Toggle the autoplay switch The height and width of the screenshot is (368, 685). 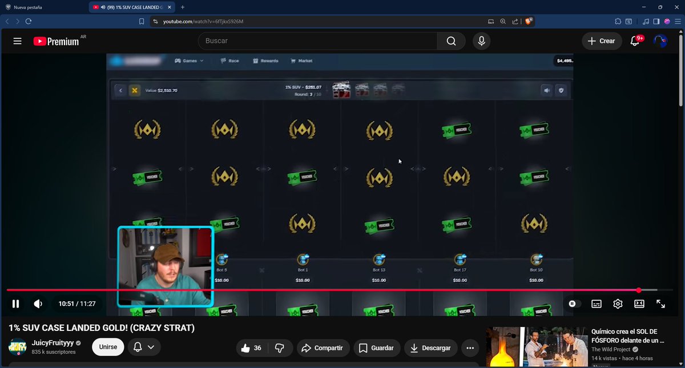coord(575,304)
